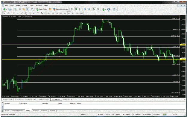Screen dimensions: 187x117
Task: Toggle Chart Shift
Action: tap(98, 9)
